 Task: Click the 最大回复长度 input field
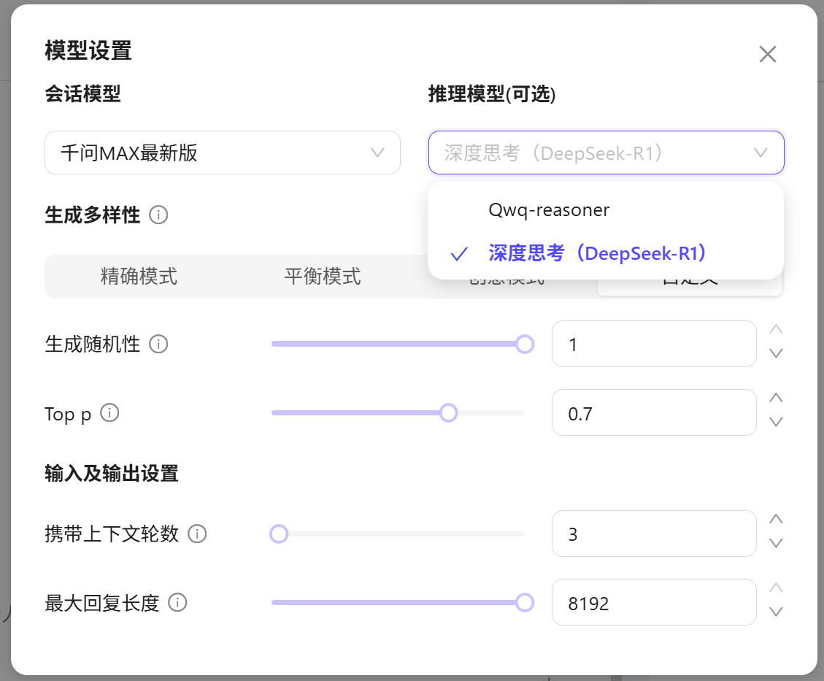click(653, 603)
